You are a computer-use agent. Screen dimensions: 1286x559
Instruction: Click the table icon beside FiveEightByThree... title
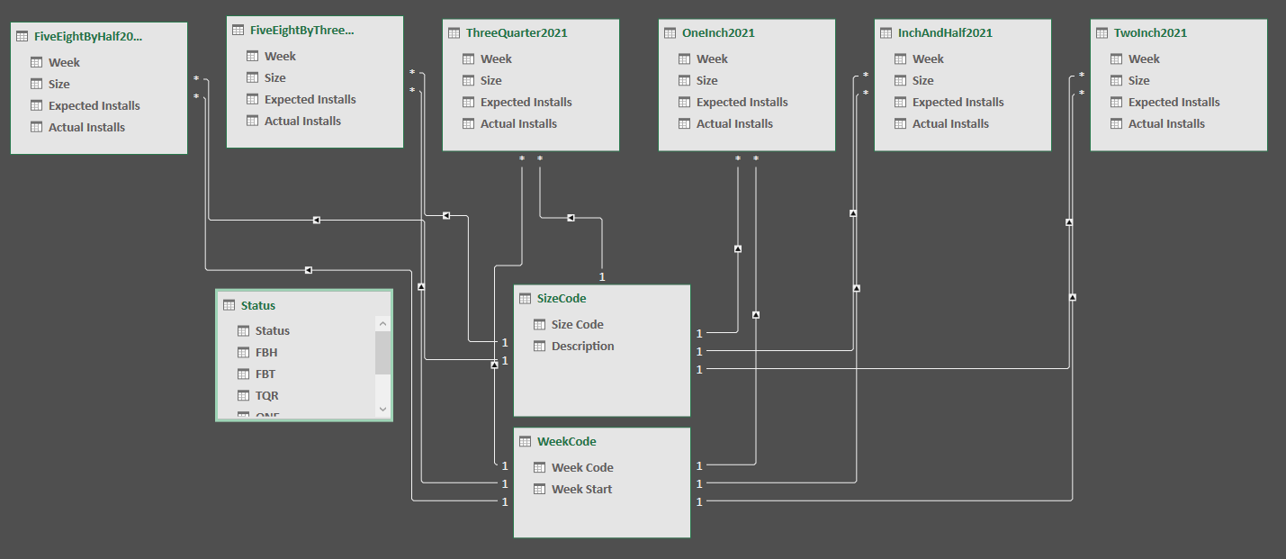coord(238,31)
